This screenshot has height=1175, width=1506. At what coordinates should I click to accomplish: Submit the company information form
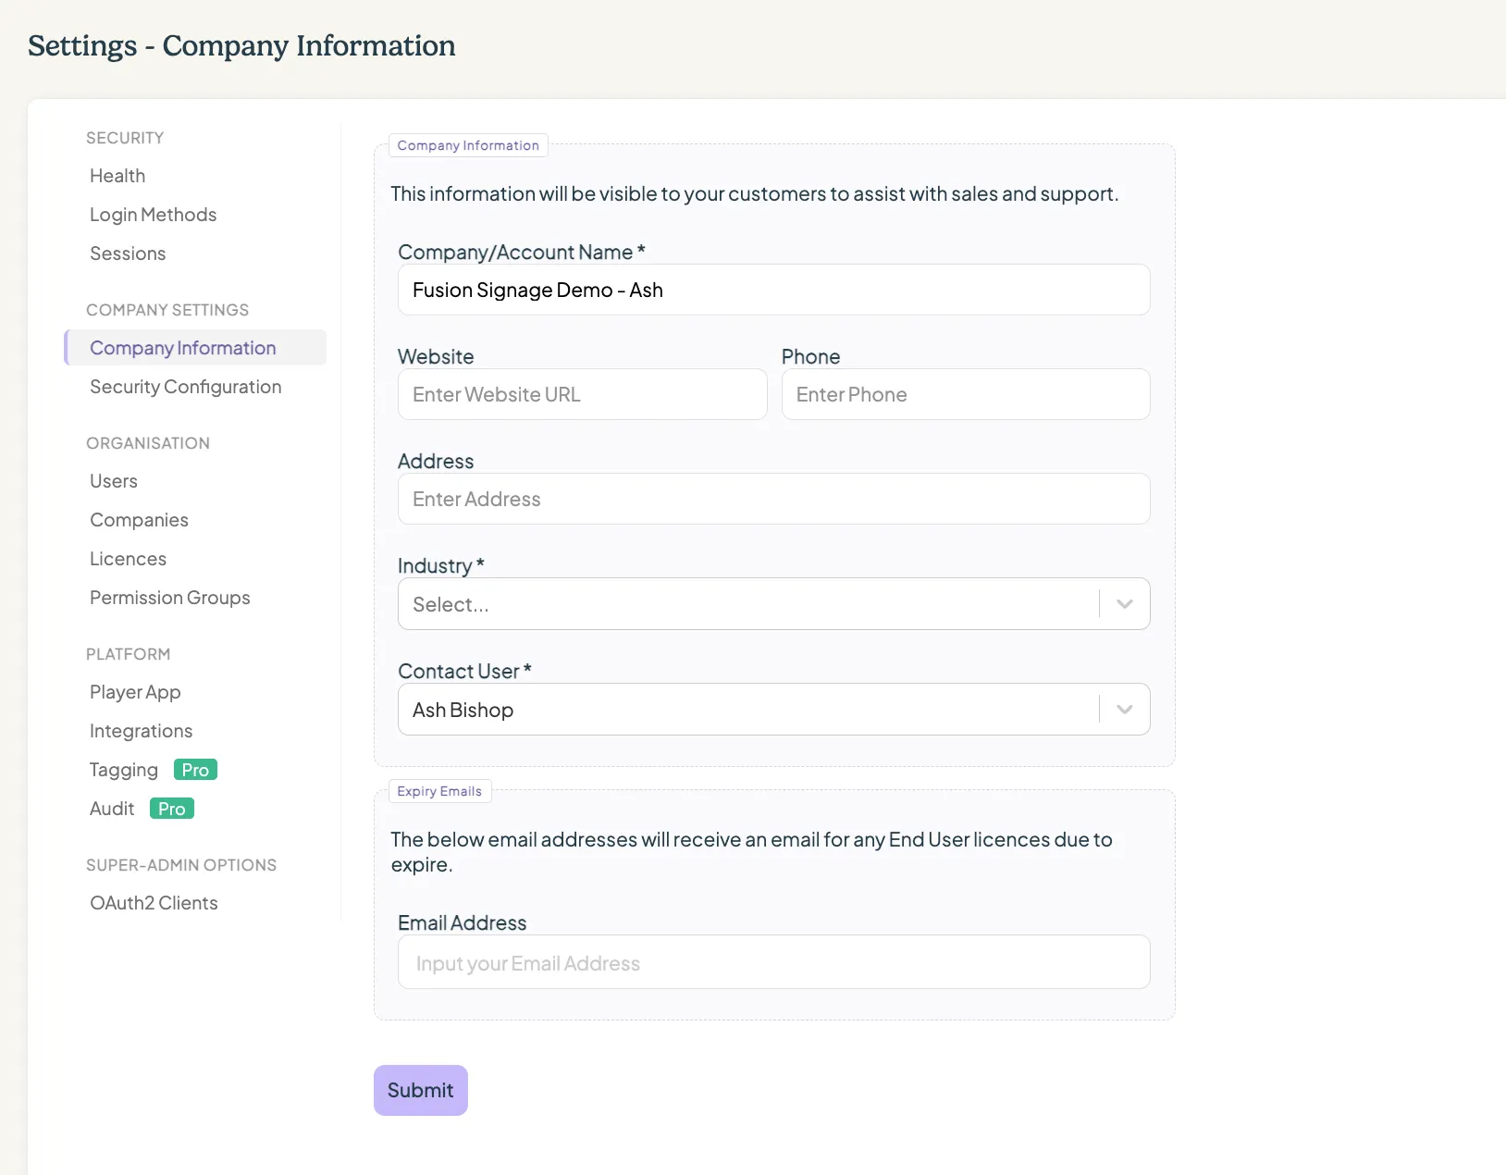click(x=421, y=1090)
